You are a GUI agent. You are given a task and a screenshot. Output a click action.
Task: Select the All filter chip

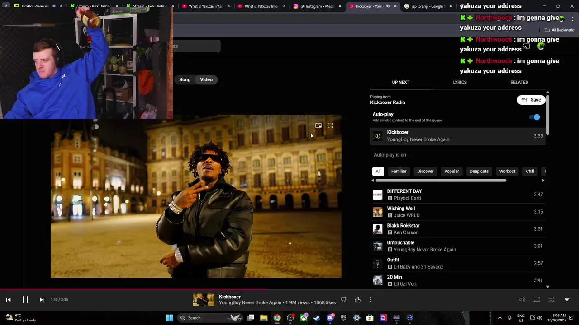pos(378,172)
